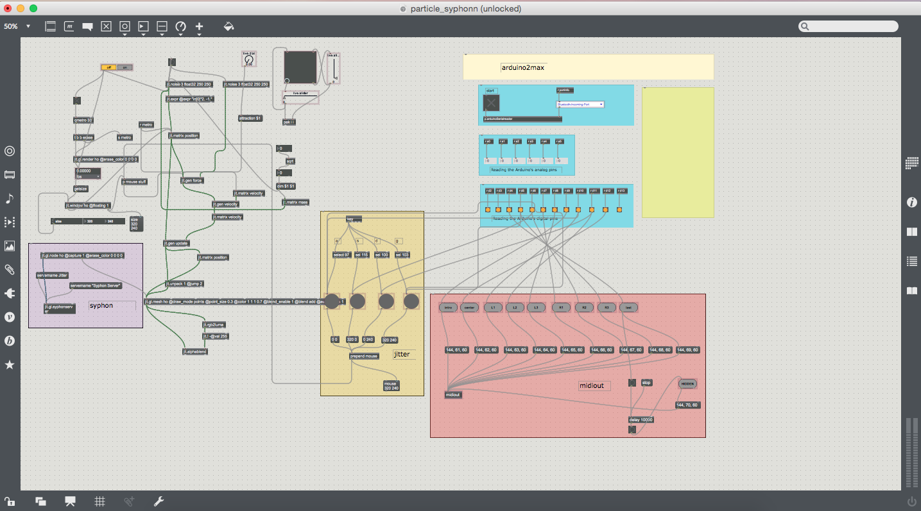Viewport: 921px width, 511px height.
Task: Toggle the switch above qmetro 33
Action: [77, 101]
